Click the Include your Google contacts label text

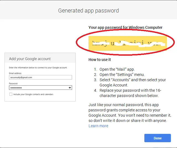point(33,94)
